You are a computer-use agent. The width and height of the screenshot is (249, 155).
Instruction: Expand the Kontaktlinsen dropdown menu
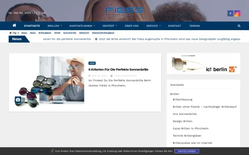[82, 26]
